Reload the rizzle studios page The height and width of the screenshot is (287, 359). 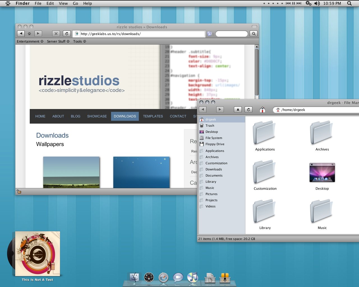tap(67, 34)
